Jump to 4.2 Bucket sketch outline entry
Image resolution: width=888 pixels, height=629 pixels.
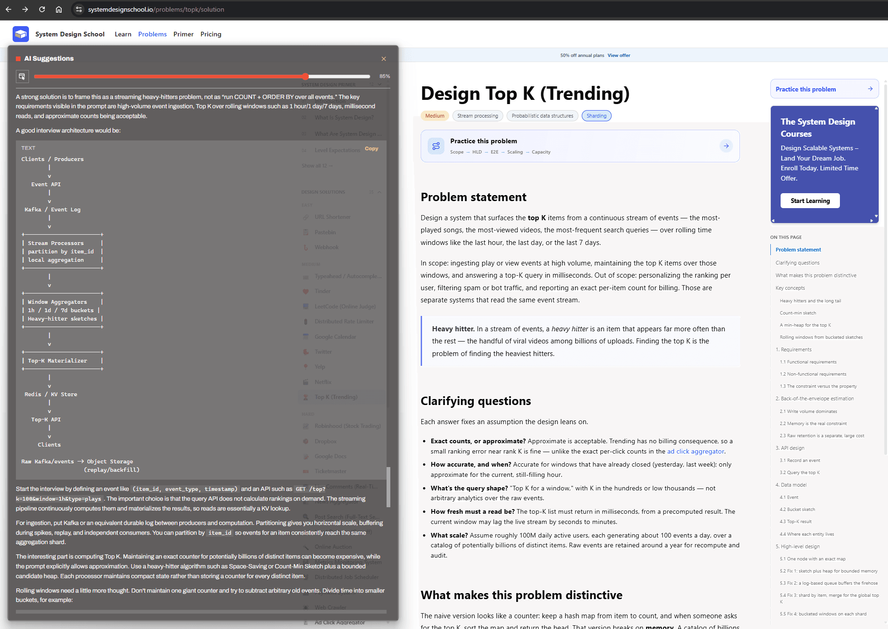797,510
